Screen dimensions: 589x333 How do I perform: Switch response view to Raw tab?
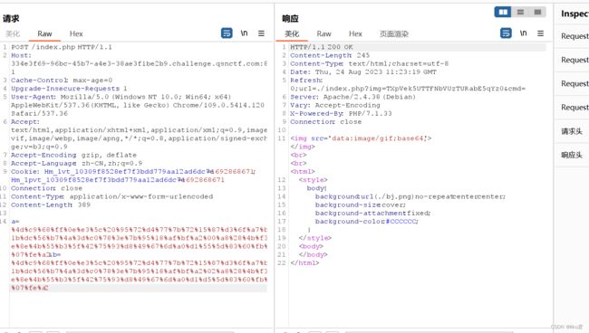[x=323, y=33]
